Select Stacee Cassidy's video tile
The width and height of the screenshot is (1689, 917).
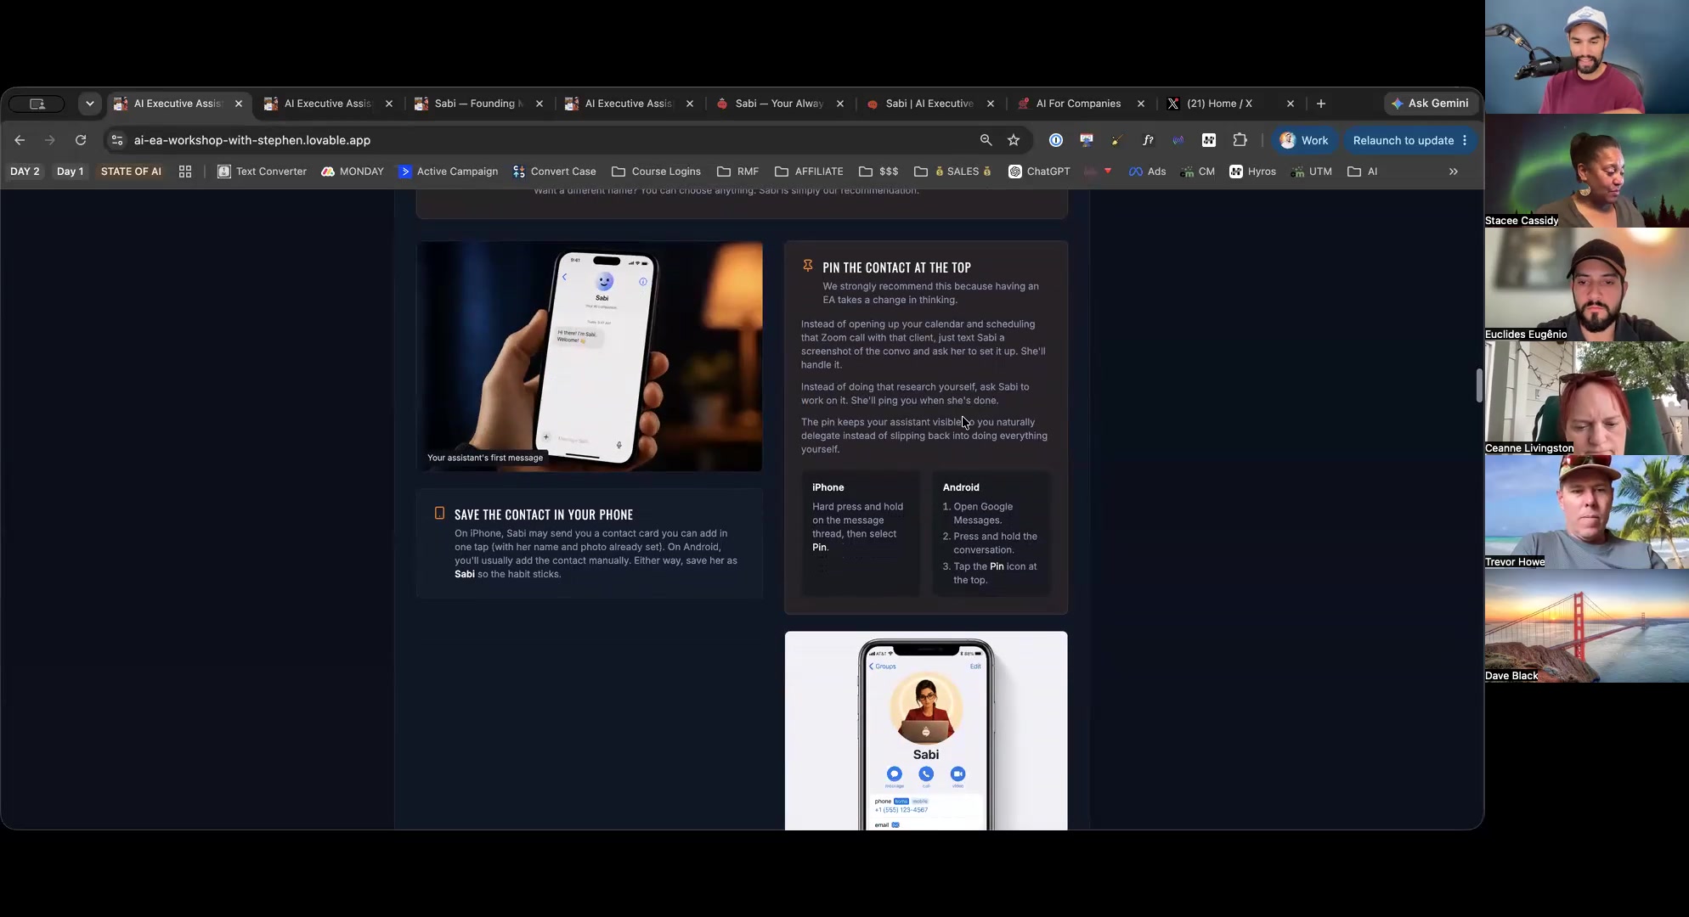point(1587,171)
